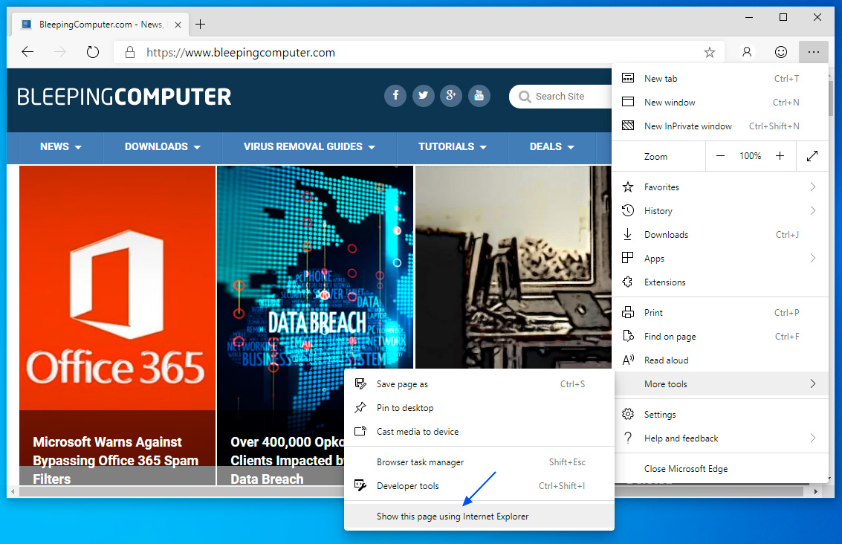Expand Favorites submenu chevron
Viewport: 842px width, 544px height.
(x=812, y=187)
